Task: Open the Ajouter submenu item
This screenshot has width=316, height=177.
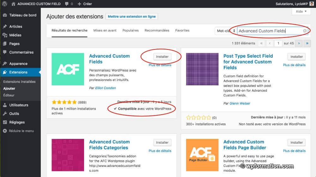Action: pyautogui.click(x=9, y=88)
